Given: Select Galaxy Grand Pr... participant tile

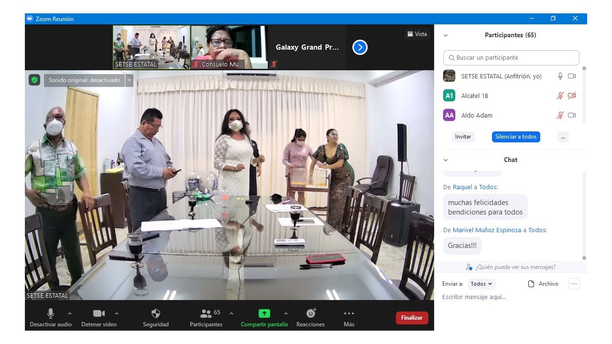Looking at the screenshot, I should pyautogui.click(x=307, y=47).
